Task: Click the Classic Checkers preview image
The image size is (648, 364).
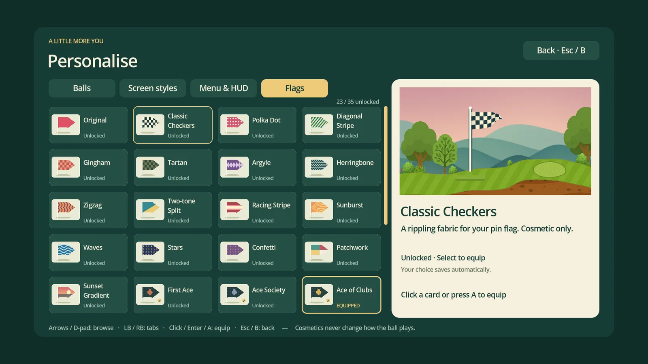Action: coord(495,141)
